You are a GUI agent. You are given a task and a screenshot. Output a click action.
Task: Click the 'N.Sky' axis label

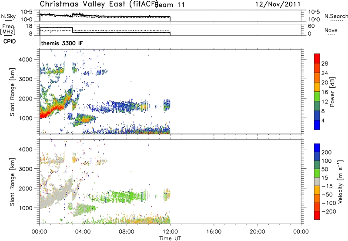point(8,16)
